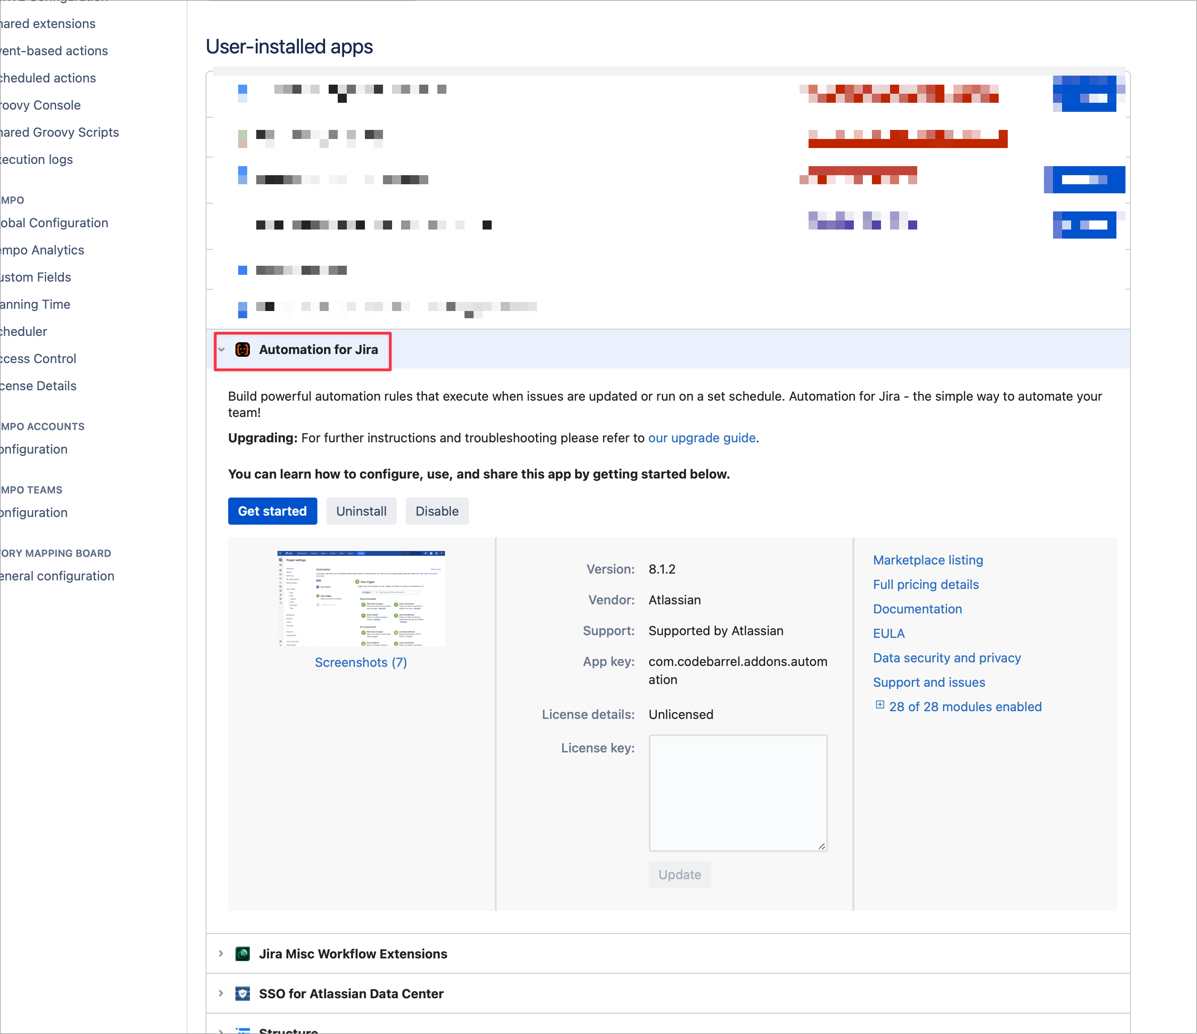The width and height of the screenshot is (1197, 1034).
Task: Open the Data security and privacy page
Action: tap(947, 658)
